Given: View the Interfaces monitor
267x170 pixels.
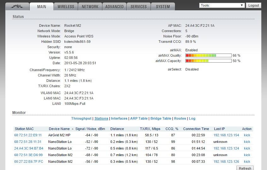Looking at the screenshot, I should pos(119,118).
